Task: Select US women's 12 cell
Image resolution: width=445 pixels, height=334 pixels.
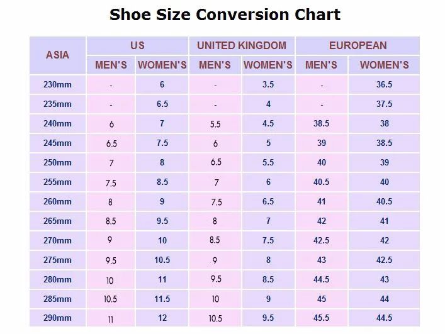Action: pyautogui.click(x=162, y=318)
